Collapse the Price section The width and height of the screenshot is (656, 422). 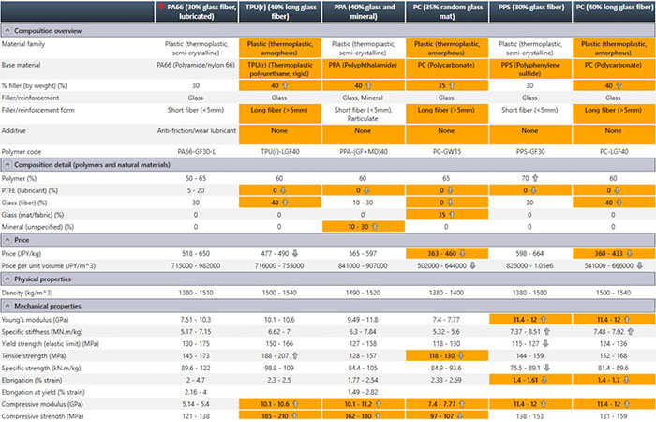coord(7,240)
